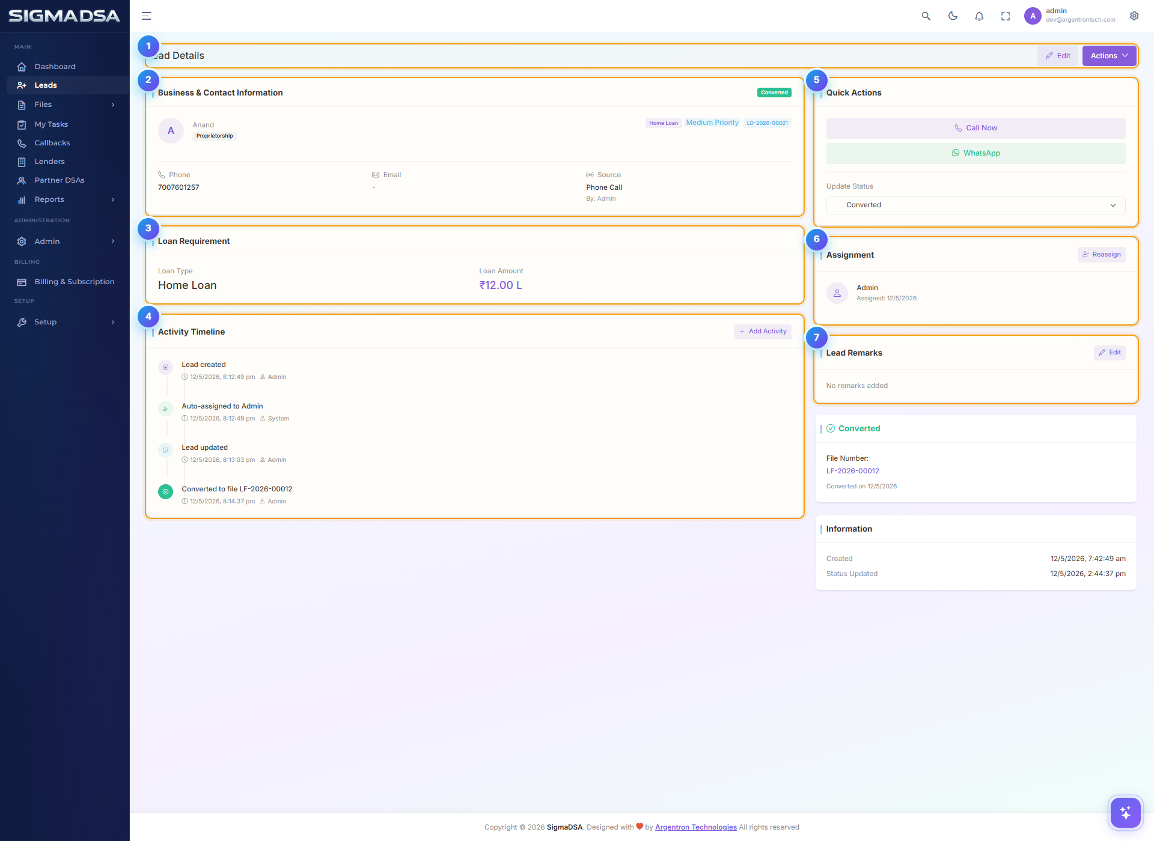Click the Lenders building icon
Screen dimensions: 1154x841
22,162
